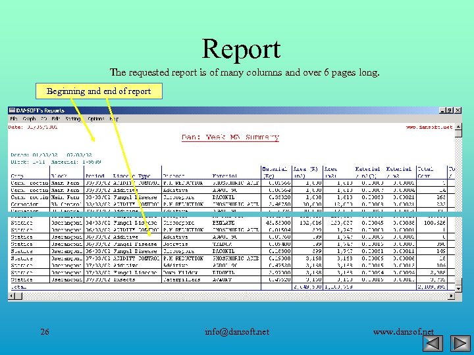
Task: Click the 'Total' label in the last row
Action: (x=18, y=287)
